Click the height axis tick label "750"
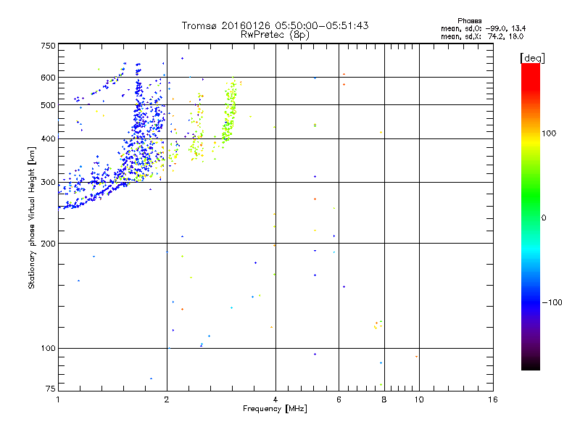The image size is (580, 435). 48,46
